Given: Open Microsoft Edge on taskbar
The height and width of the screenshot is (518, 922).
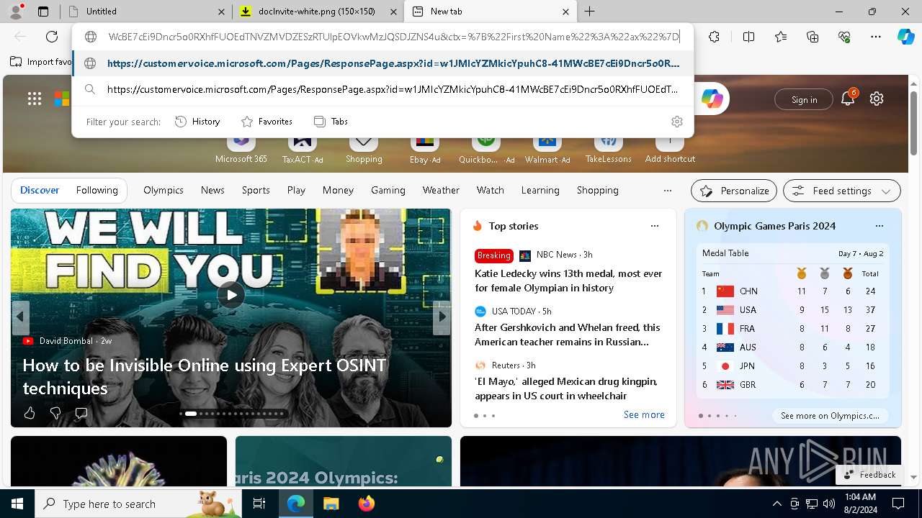Looking at the screenshot, I should point(296,504).
